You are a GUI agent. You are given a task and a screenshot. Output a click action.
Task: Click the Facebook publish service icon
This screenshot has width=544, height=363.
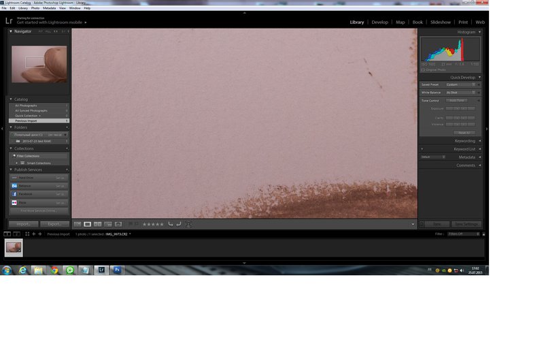[x=14, y=194]
